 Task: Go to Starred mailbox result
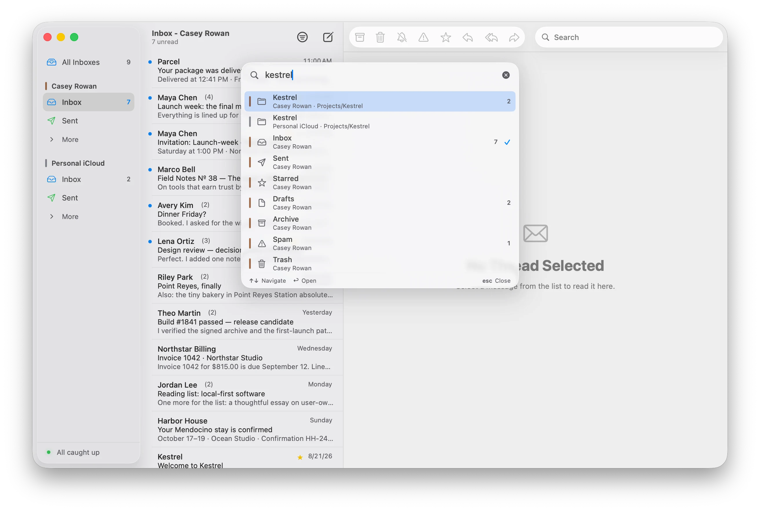(379, 183)
